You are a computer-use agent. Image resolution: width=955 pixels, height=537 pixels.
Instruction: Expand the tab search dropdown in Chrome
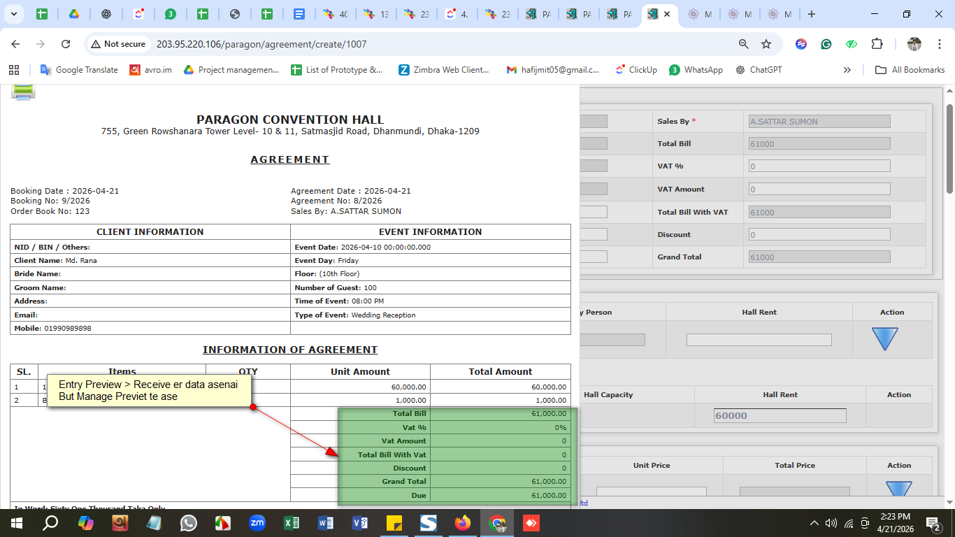point(15,14)
